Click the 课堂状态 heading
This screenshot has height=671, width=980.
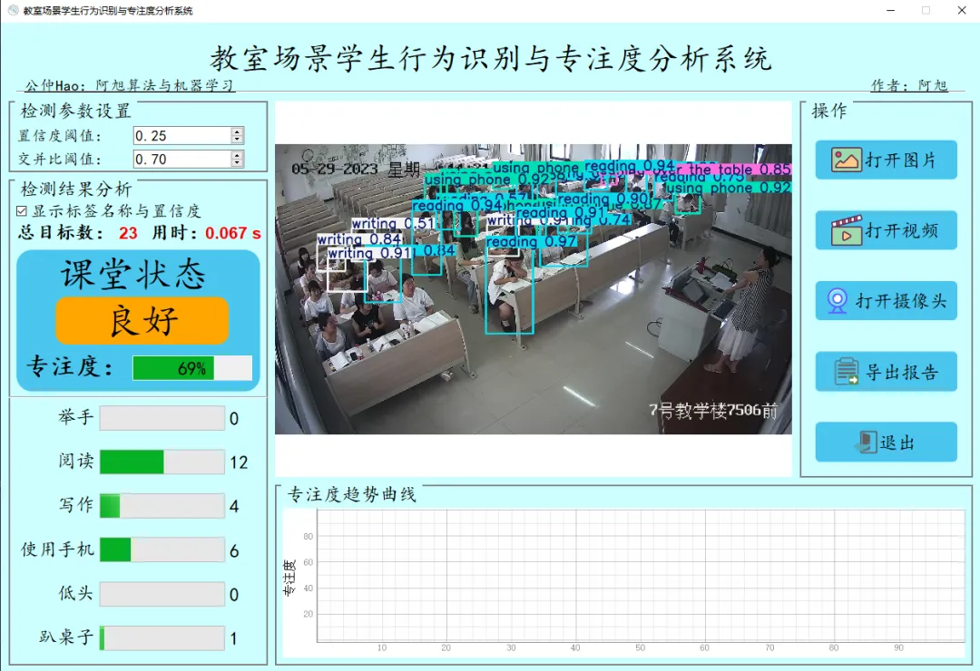133,274
